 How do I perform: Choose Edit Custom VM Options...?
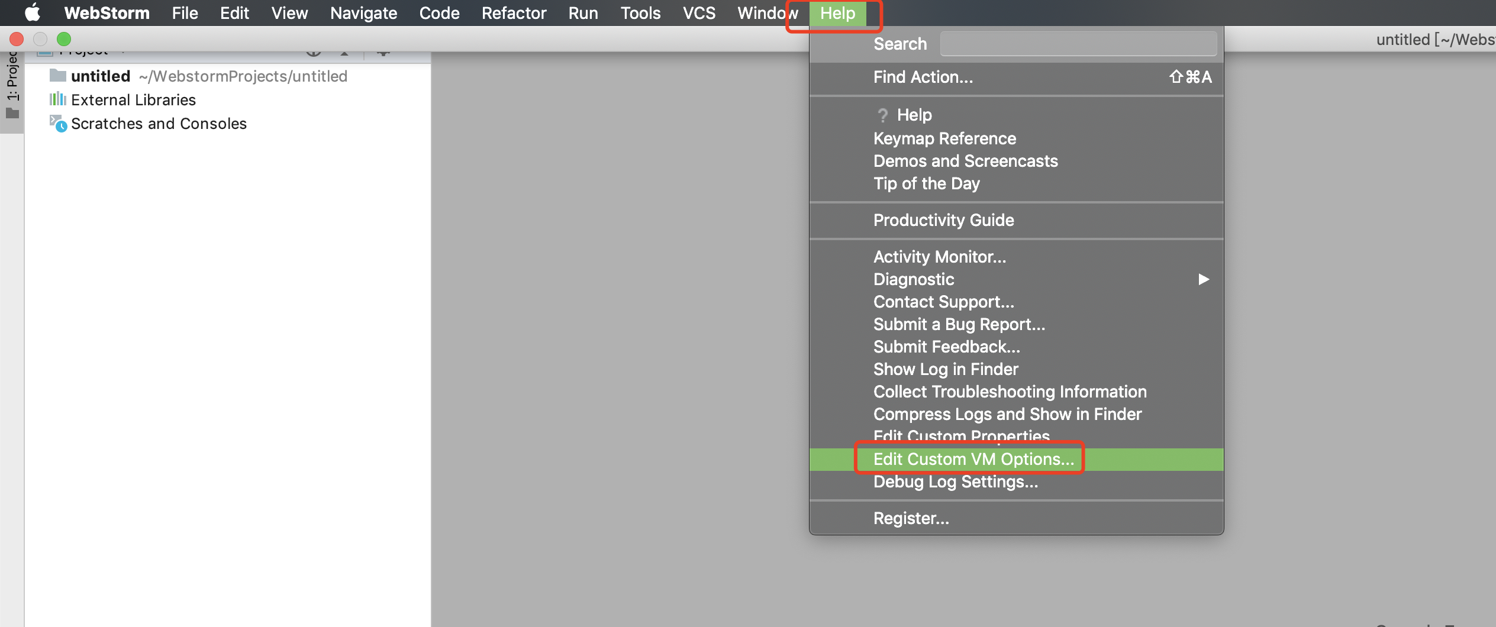(1016, 459)
